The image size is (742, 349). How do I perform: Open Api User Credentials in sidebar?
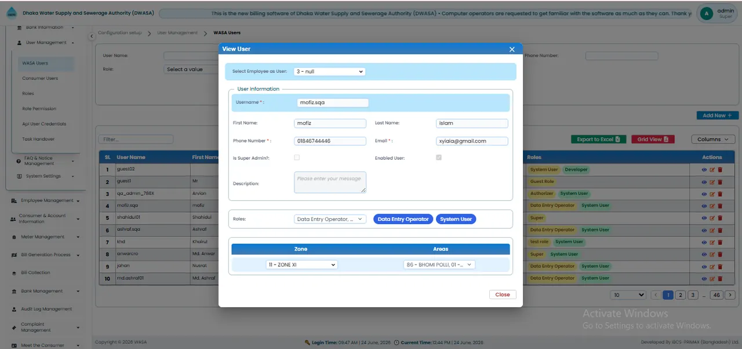(44, 124)
